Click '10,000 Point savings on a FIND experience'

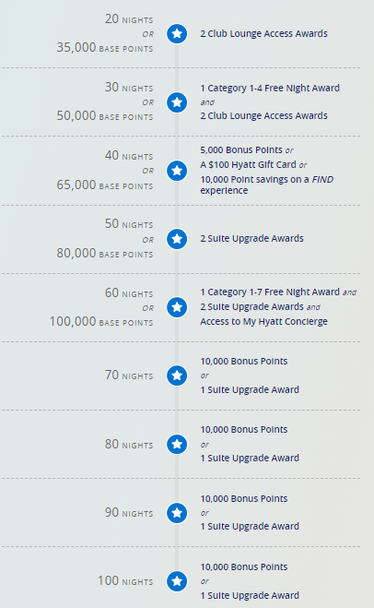click(x=267, y=185)
